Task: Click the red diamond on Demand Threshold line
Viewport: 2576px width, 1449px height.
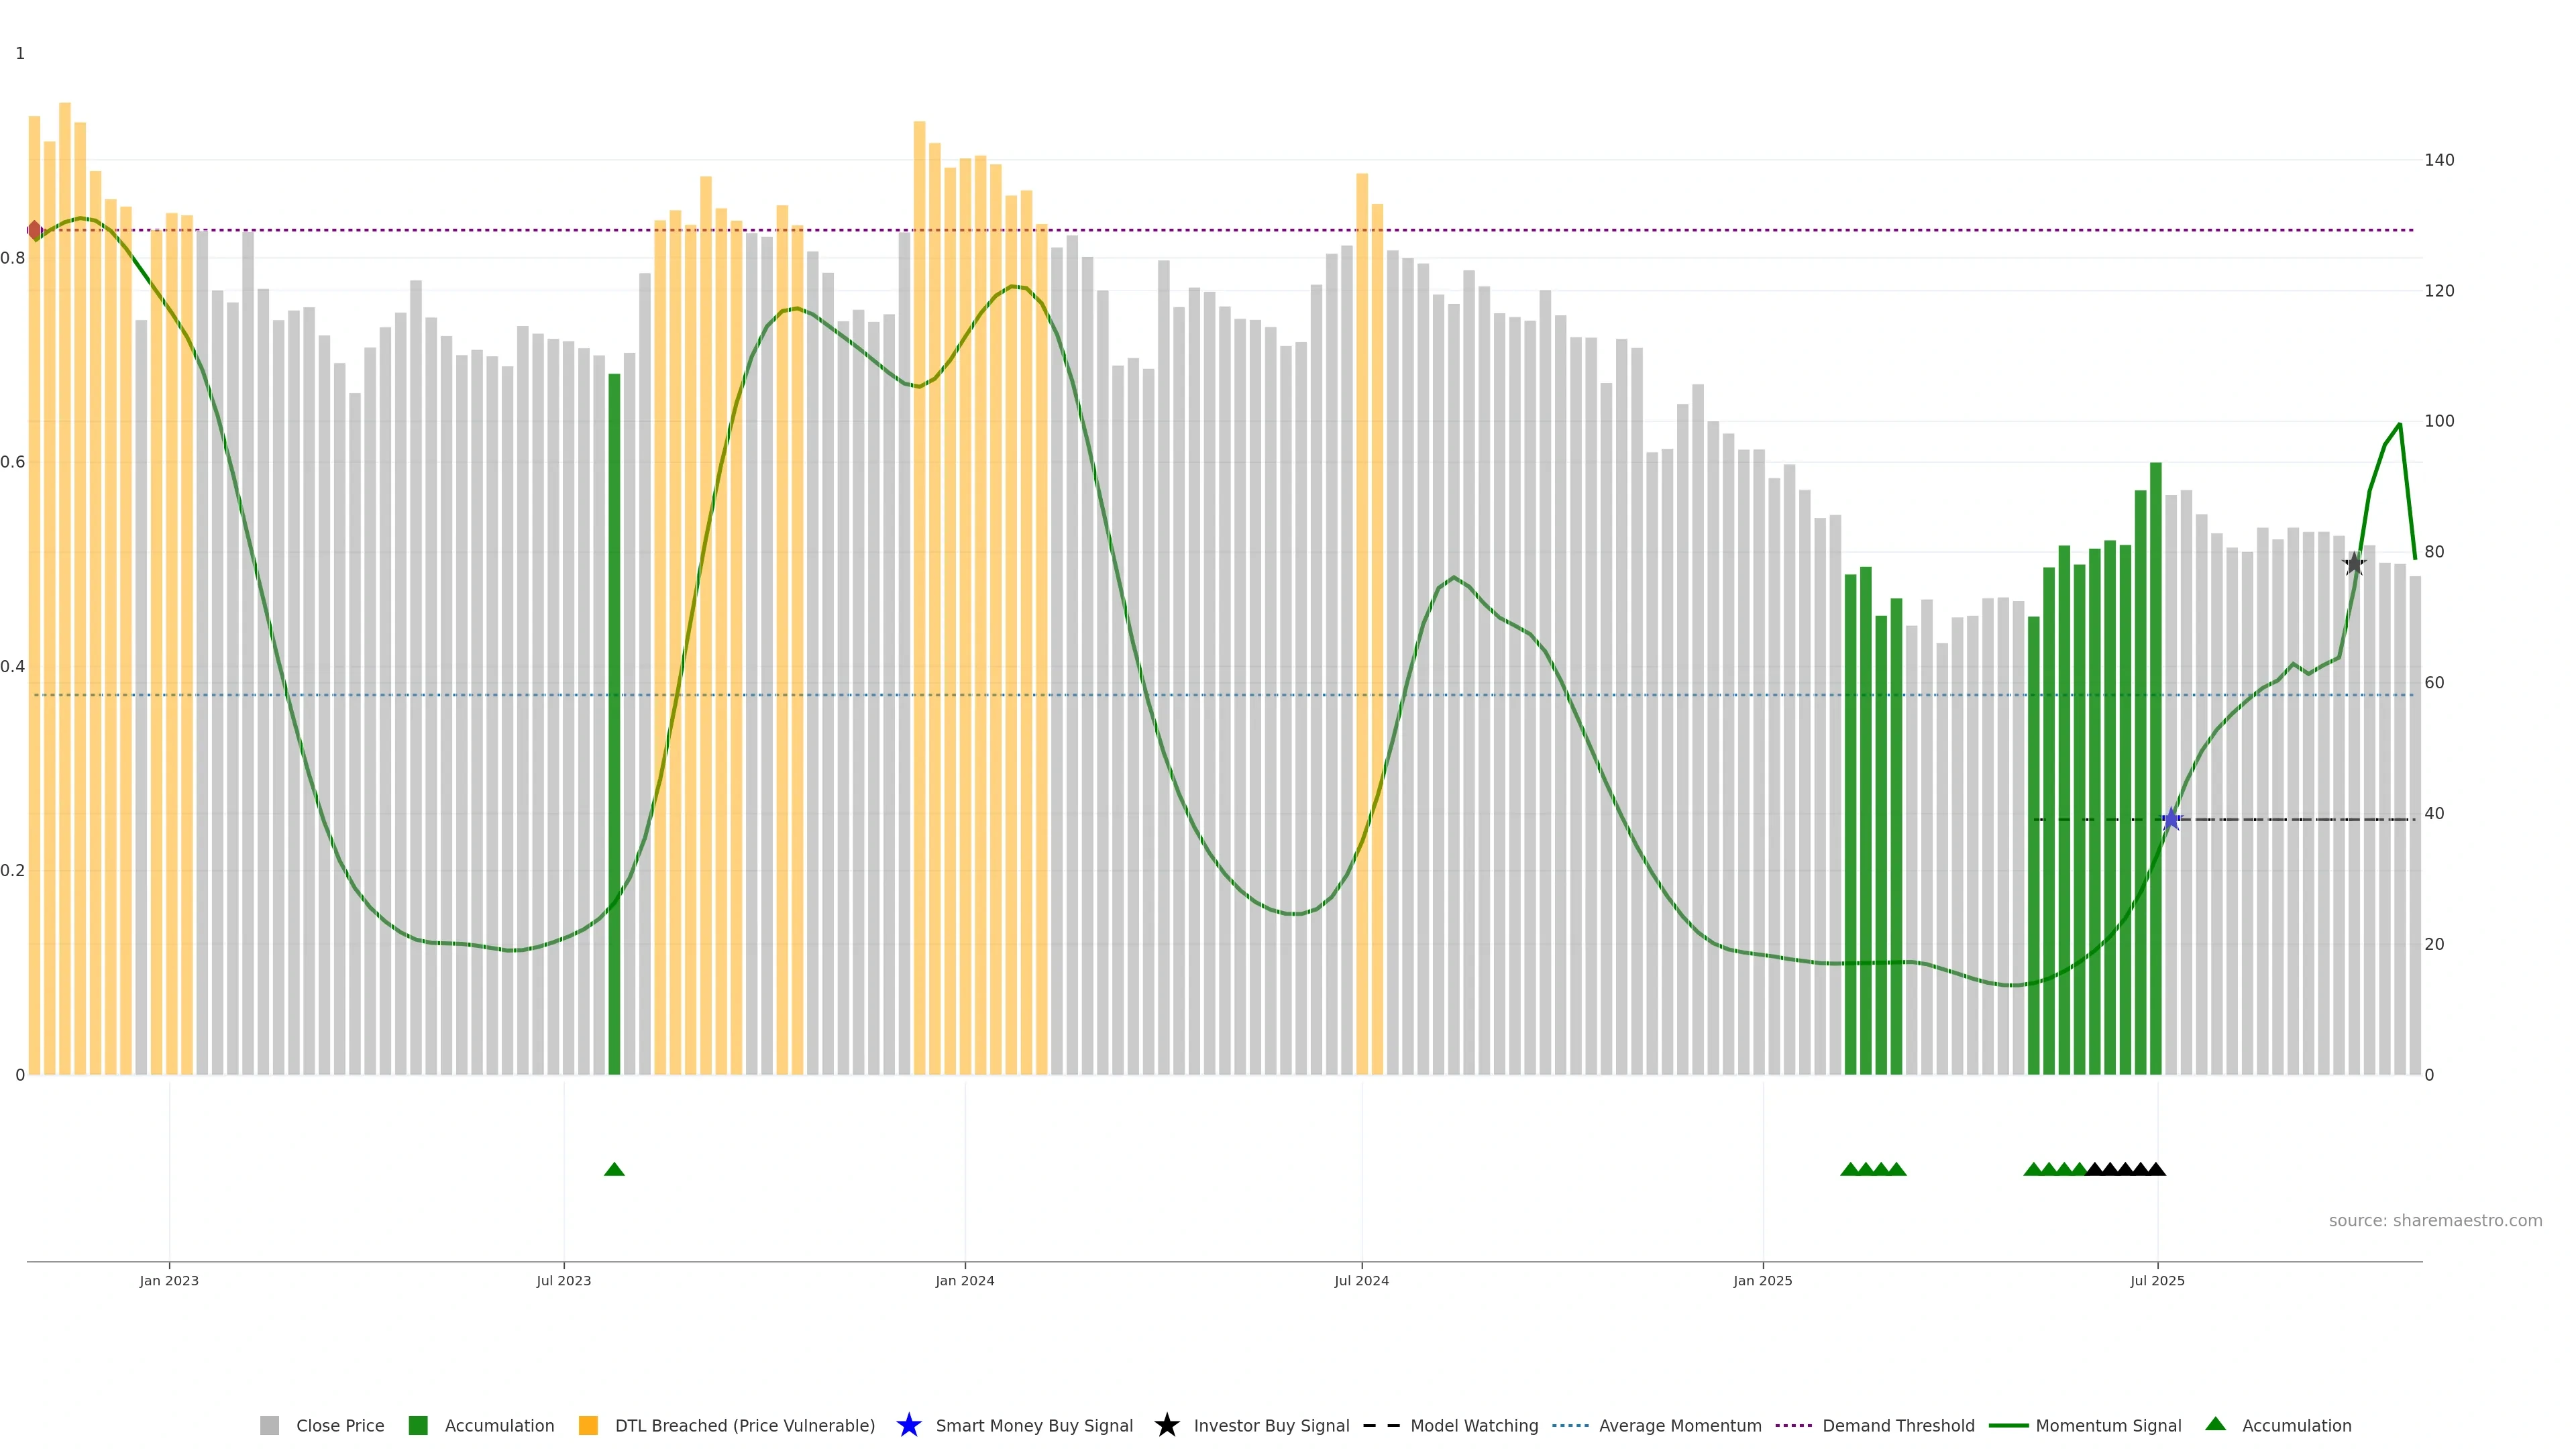Action: [35, 230]
